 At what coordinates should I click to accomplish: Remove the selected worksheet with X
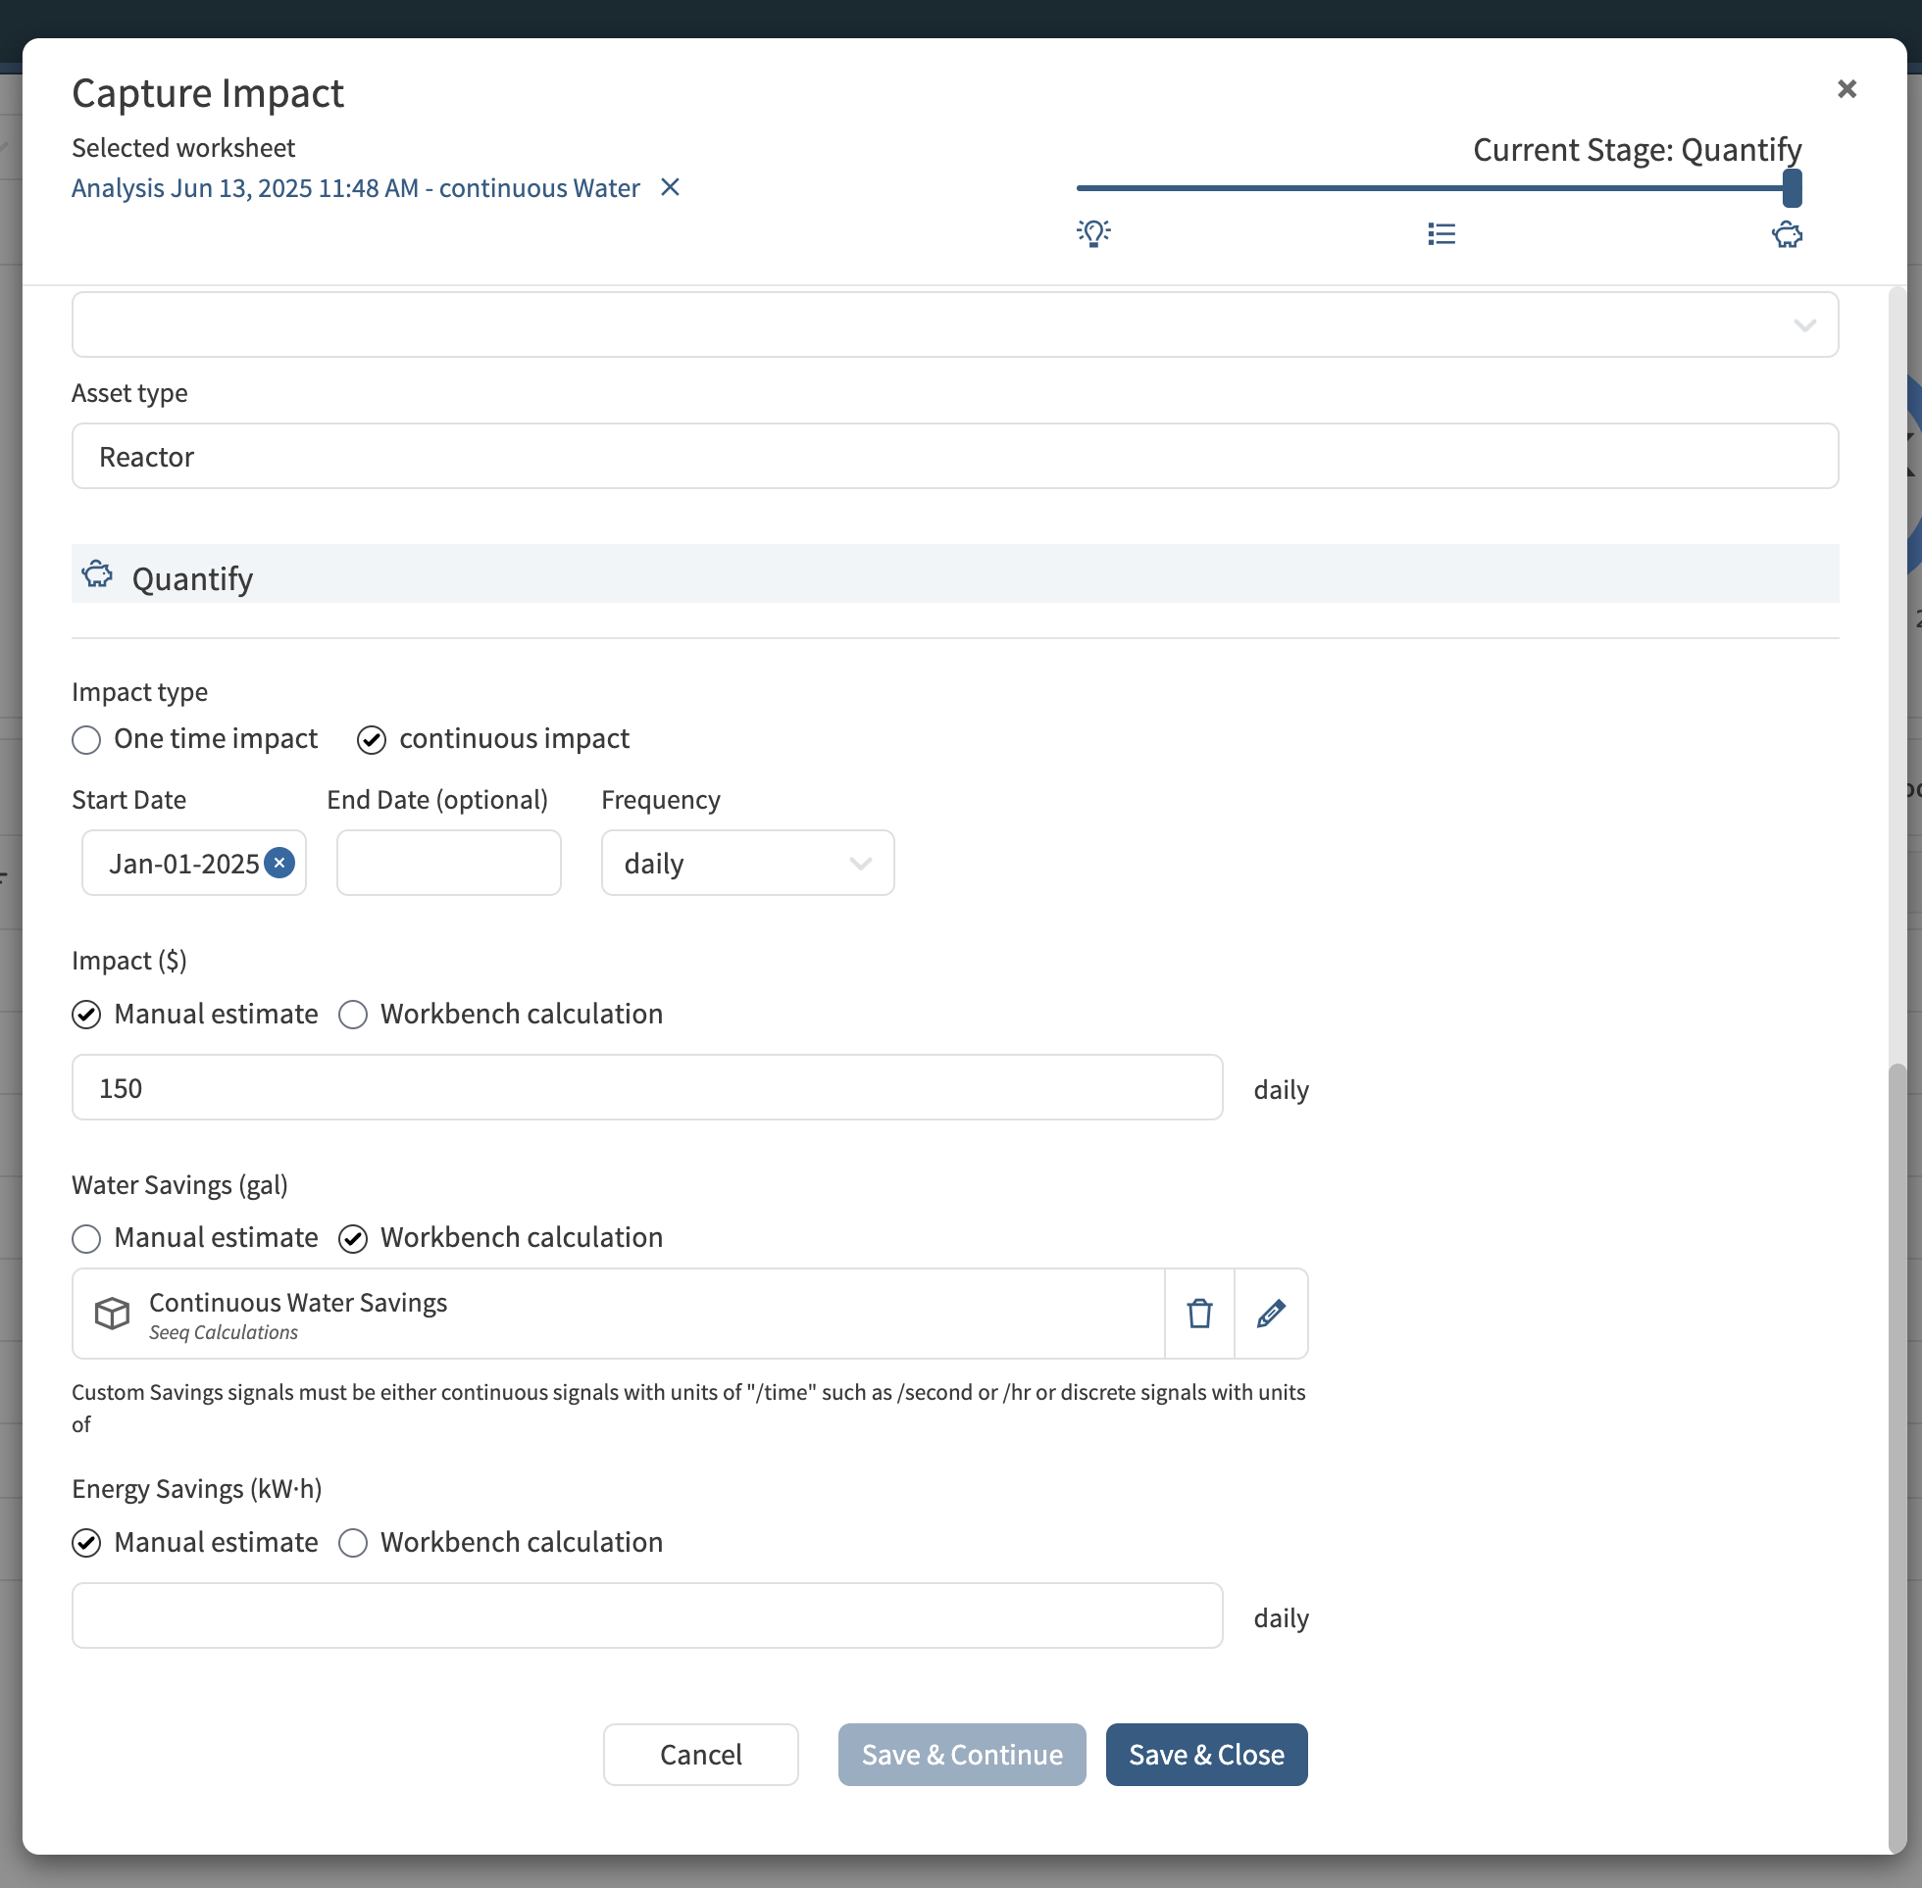pos(671,187)
